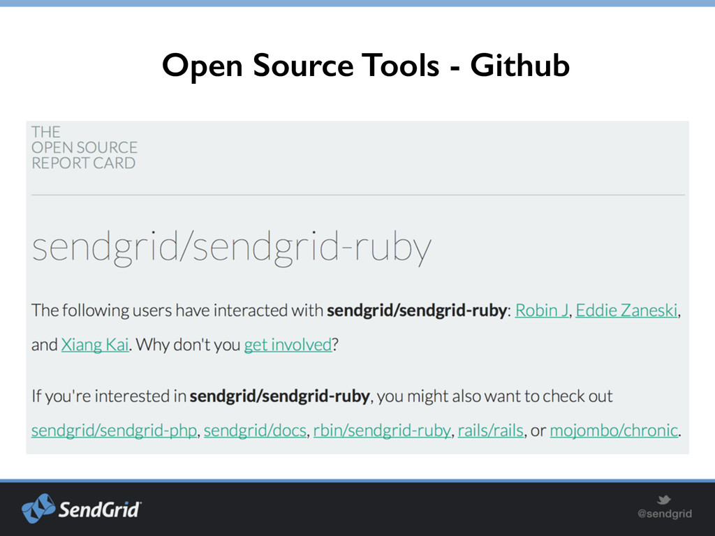Visit the rbin/sendgrid-ruby repository link
Image resolution: width=715 pixels, height=536 pixels.
click(x=382, y=430)
